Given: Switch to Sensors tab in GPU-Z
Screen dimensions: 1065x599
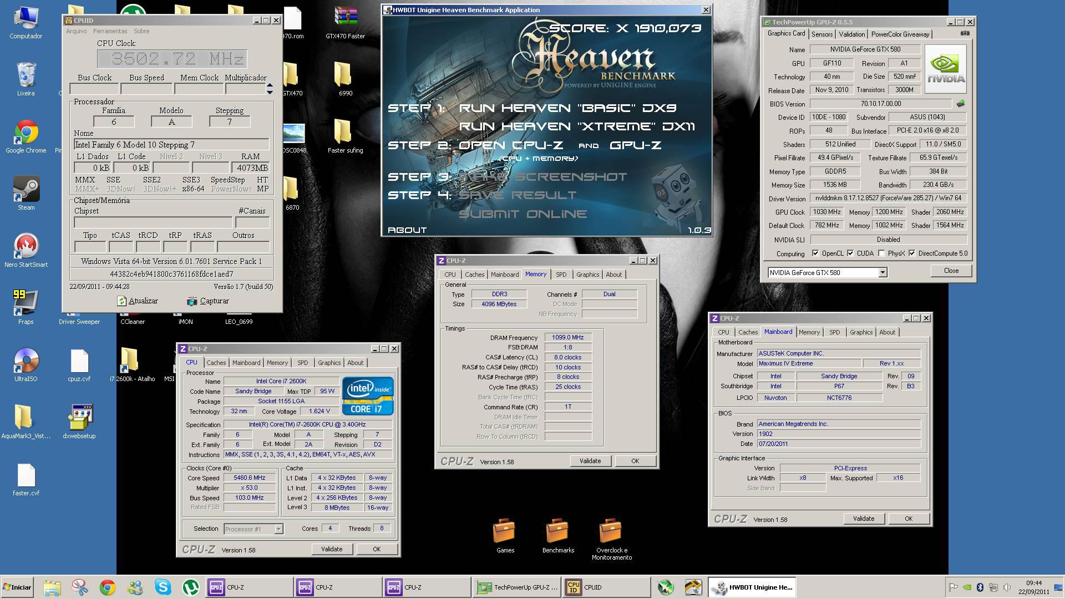Looking at the screenshot, I should click(821, 34).
